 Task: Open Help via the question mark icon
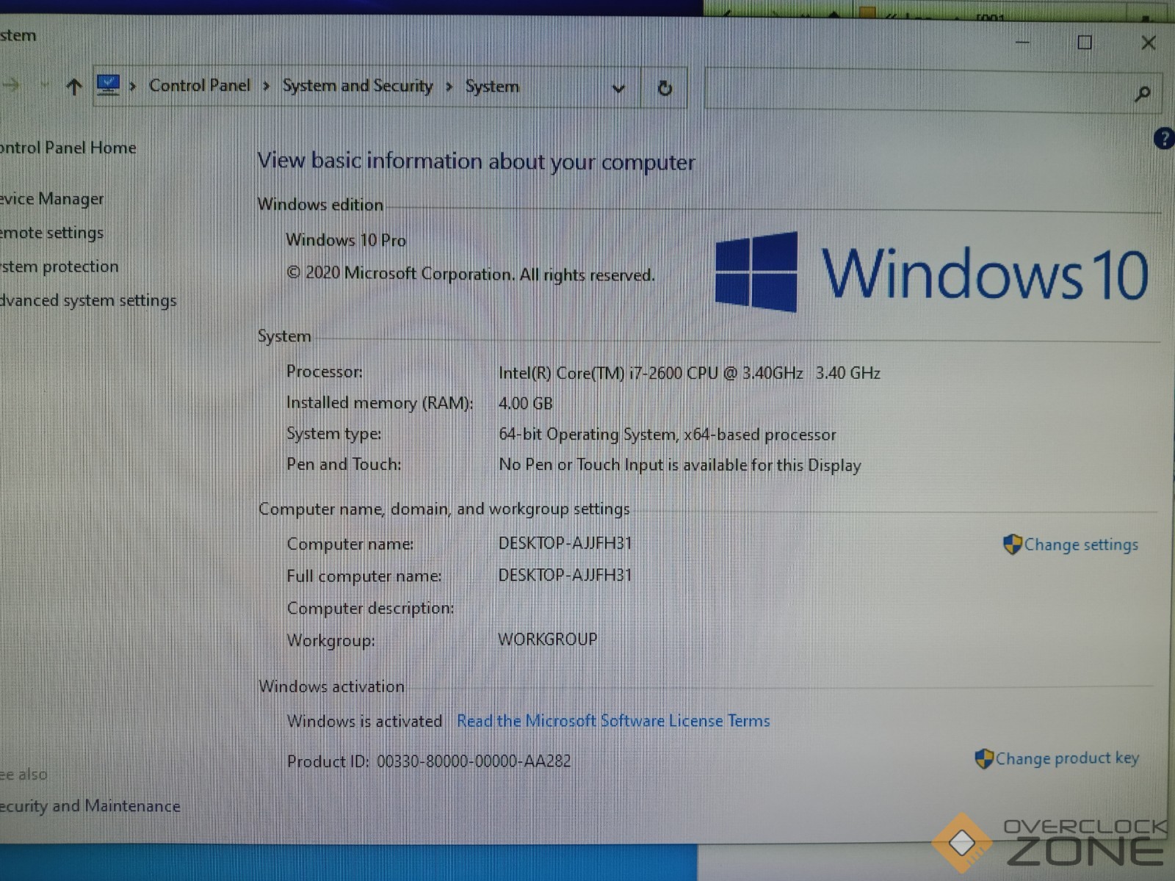(1164, 138)
